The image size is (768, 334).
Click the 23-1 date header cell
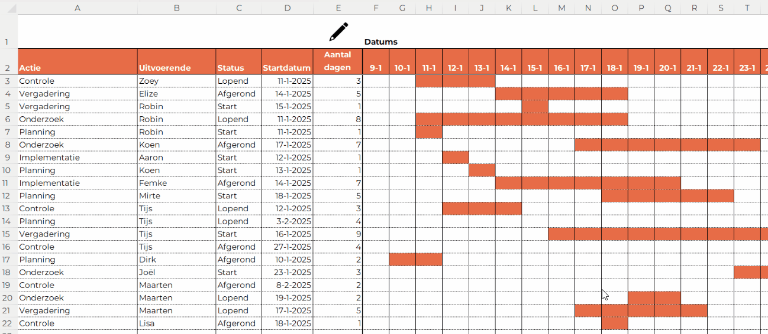(x=747, y=61)
